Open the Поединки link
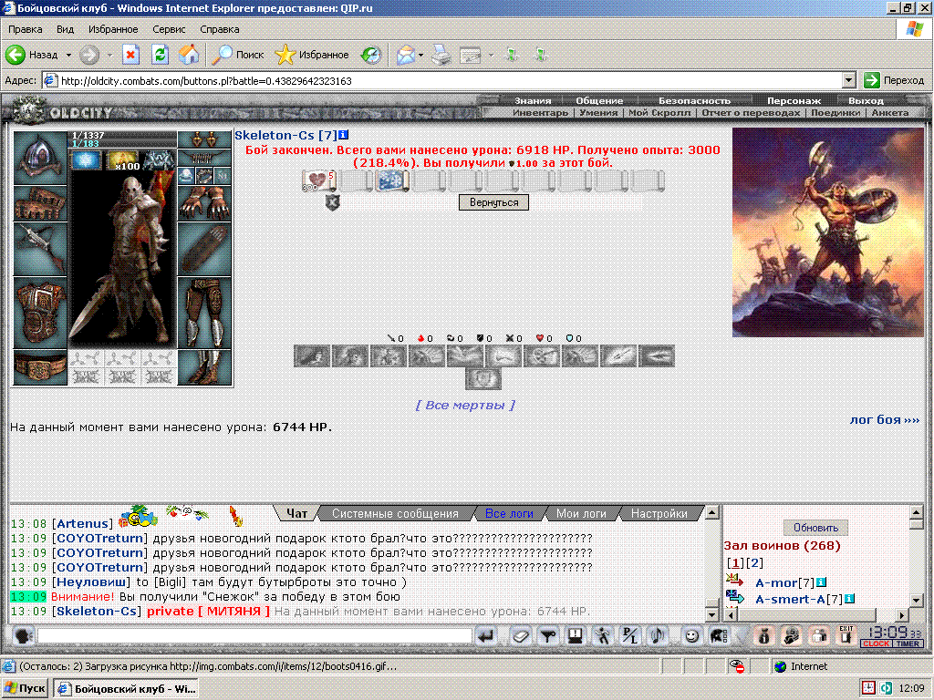 click(835, 112)
